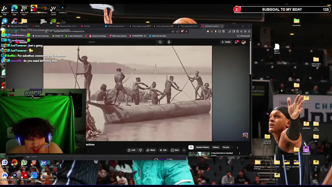Open 3 Day Survival on Cannibal Island video
The image size is (332, 187).
222,154
